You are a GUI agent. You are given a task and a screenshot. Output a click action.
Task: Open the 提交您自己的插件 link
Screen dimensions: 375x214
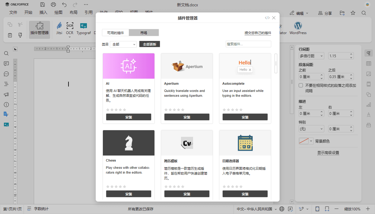point(258,33)
